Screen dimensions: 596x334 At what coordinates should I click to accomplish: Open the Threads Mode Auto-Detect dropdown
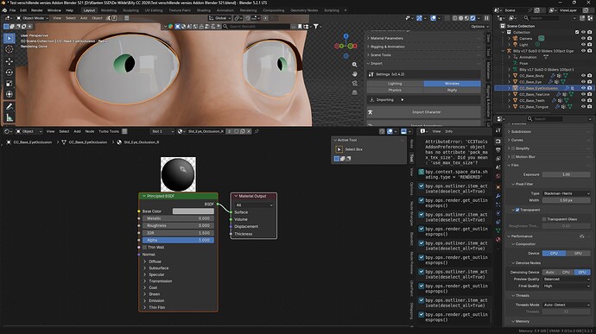(567, 305)
